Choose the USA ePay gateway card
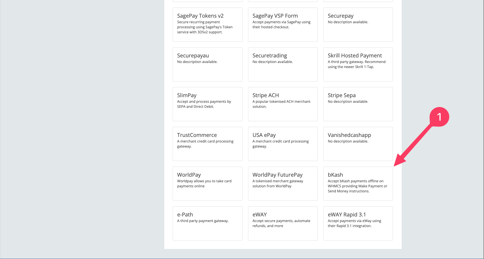Image resolution: width=484 pixels, height=259 pixels. [x=283, y=144]
